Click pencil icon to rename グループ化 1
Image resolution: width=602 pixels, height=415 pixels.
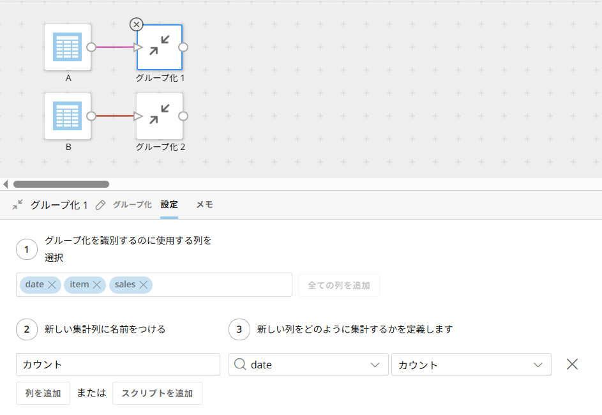(x=100, y=205)
